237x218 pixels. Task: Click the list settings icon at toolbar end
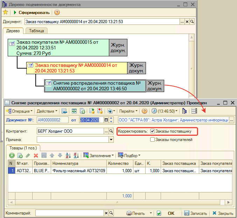coord(194,111)
